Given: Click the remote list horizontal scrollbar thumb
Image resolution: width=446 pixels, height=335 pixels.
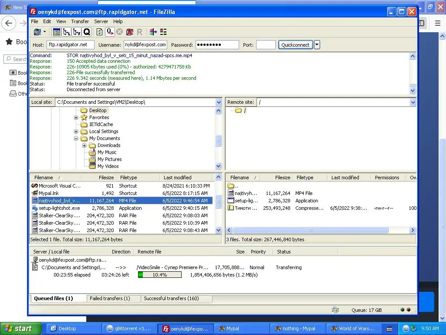Looking at the screenshot, I should 310,230.
